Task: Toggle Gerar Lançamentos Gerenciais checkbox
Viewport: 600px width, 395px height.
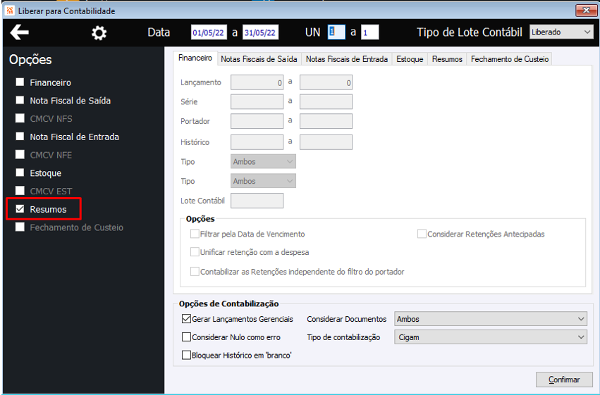Action: click(x=186, y=318)
